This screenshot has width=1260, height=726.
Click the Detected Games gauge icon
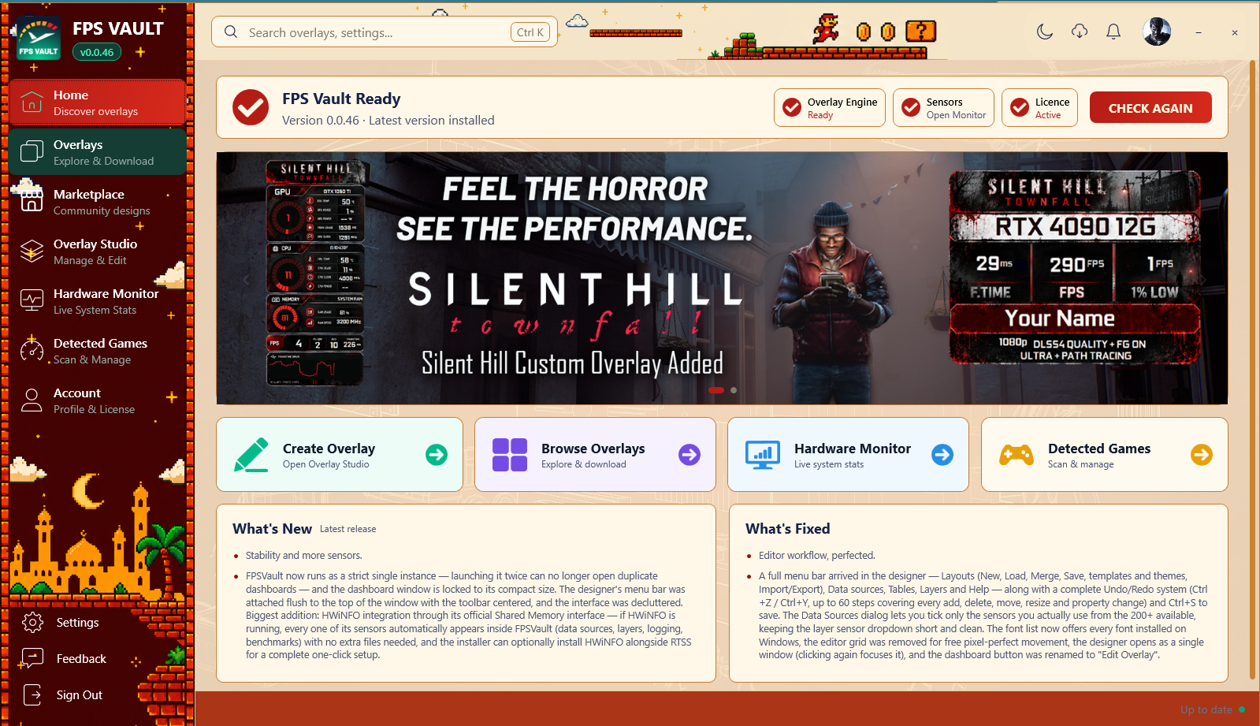coord(32,351)
